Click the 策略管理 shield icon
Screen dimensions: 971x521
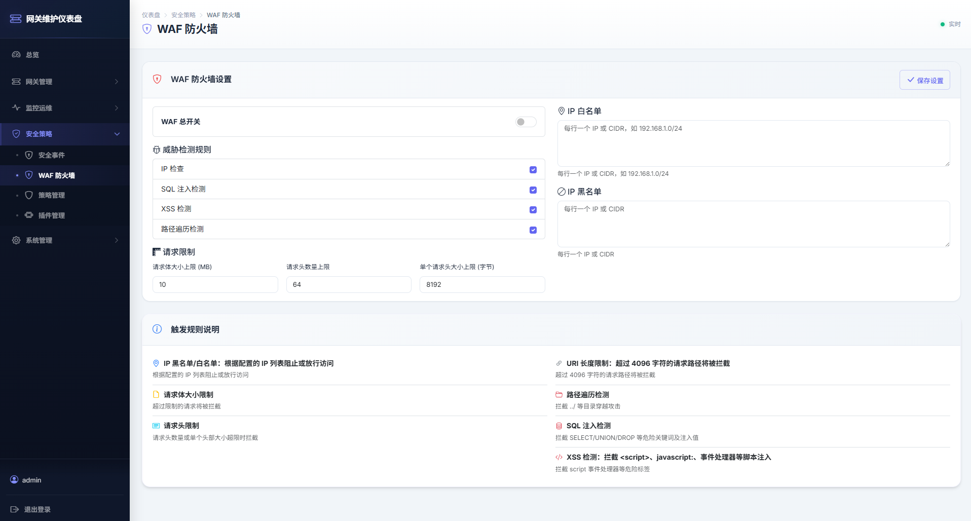tap(29, 195)
